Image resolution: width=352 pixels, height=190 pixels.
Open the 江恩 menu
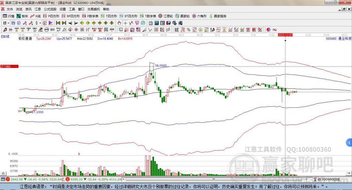pos(38,9)
